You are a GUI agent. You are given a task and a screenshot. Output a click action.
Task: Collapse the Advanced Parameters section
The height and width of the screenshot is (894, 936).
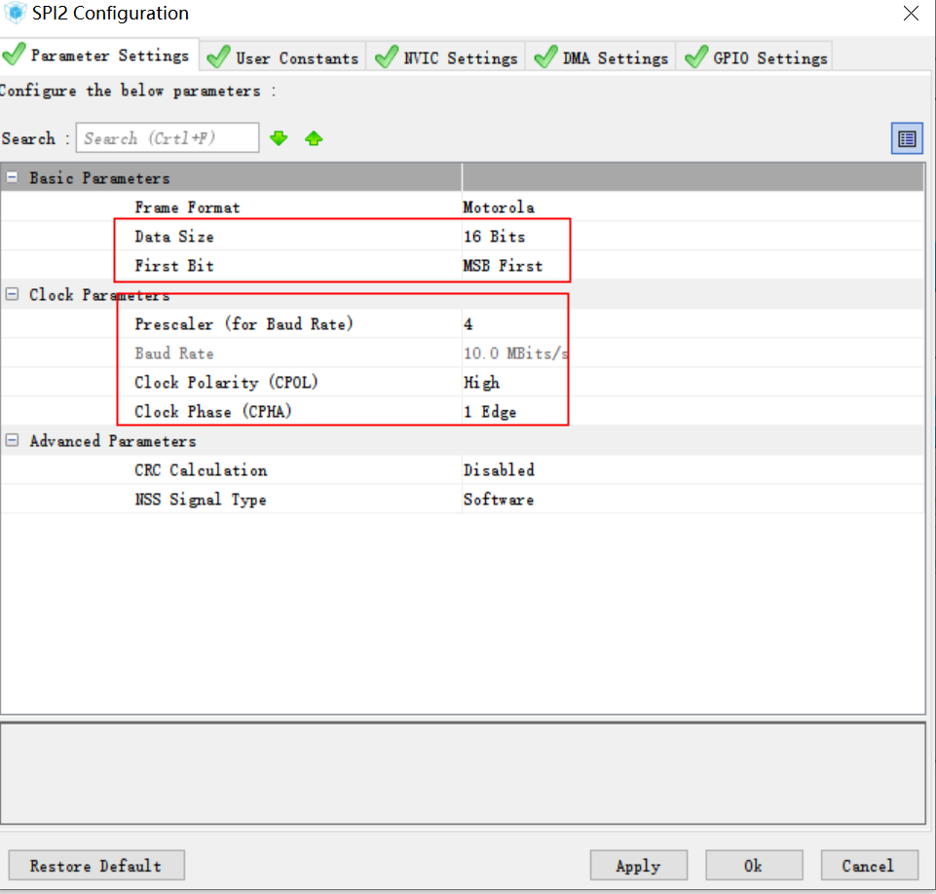10,440
